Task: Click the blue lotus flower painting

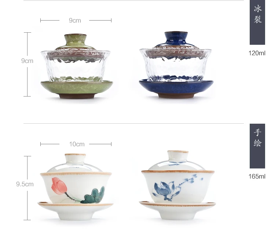Action: (164, 191)
